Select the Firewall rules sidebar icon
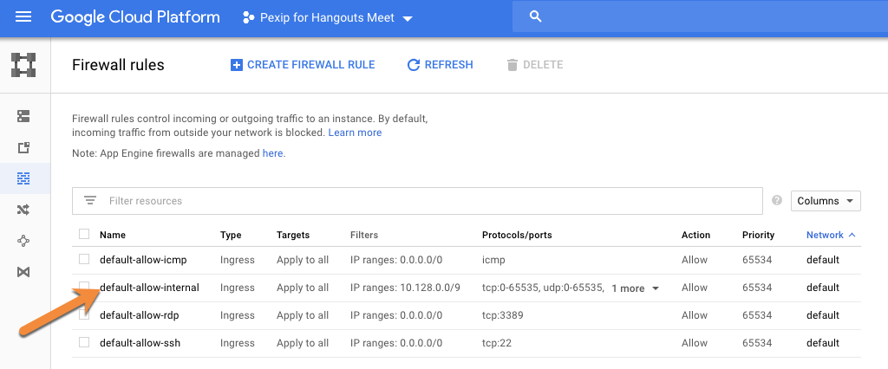 point(23,178)
